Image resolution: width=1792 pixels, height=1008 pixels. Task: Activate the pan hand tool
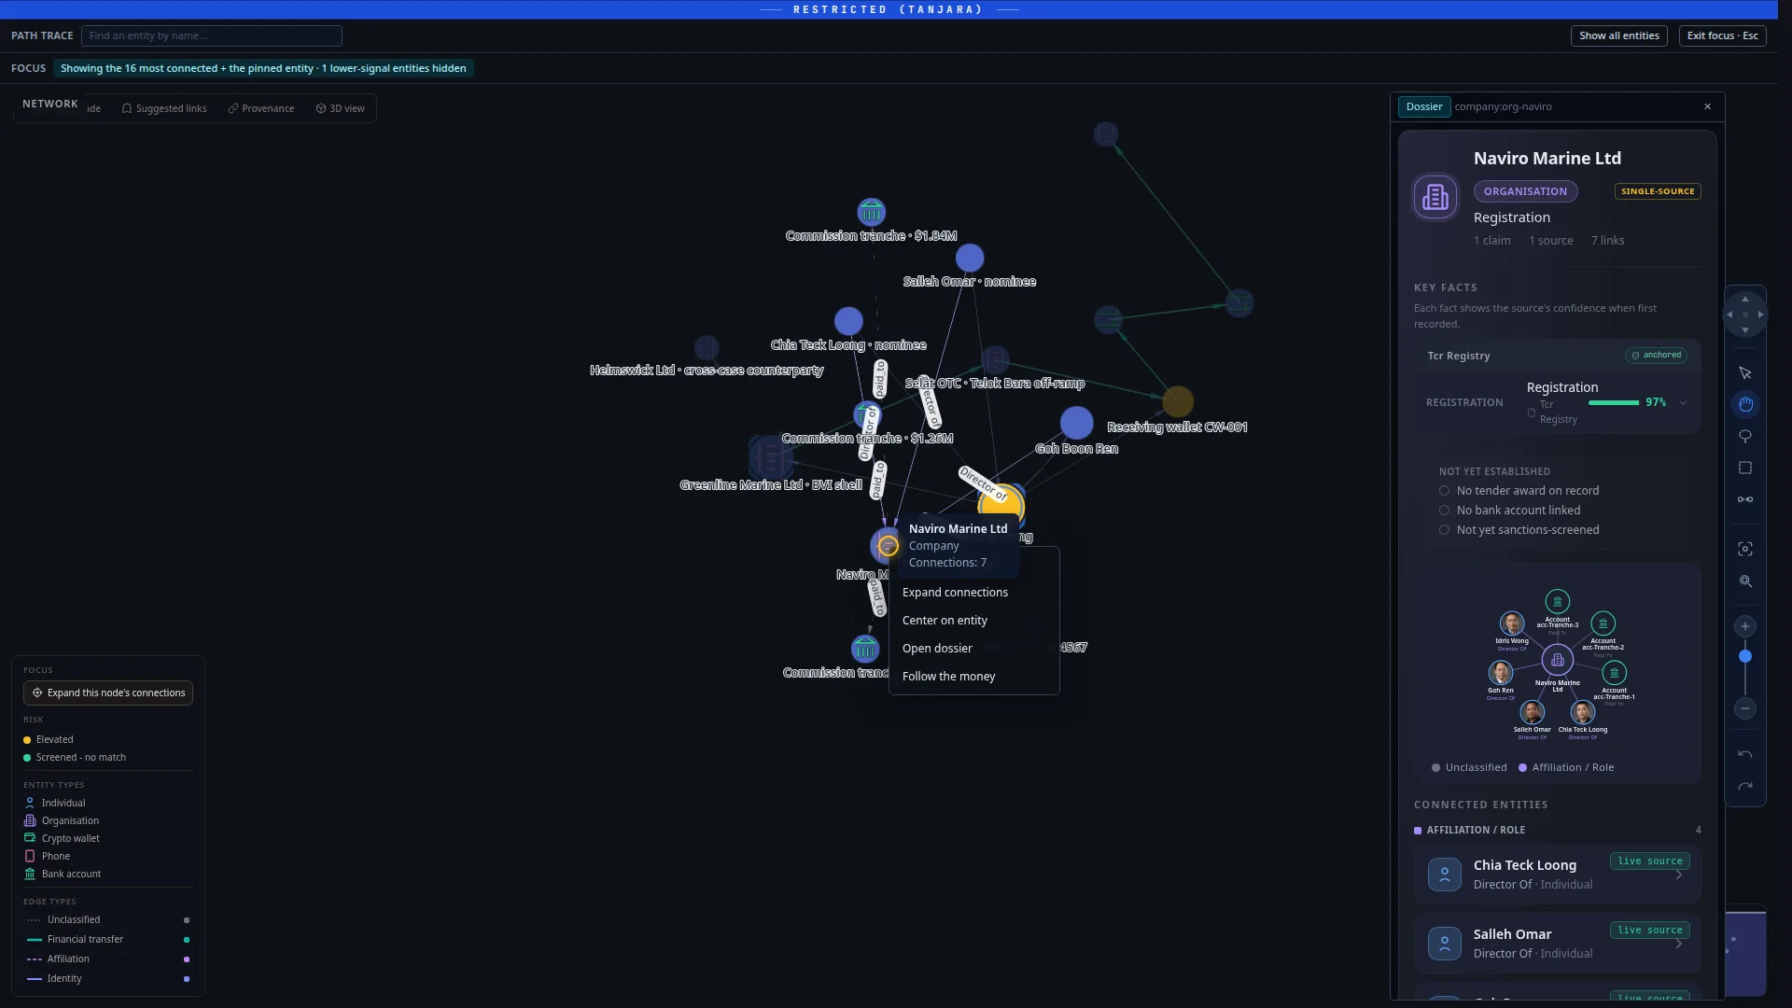1744,404
